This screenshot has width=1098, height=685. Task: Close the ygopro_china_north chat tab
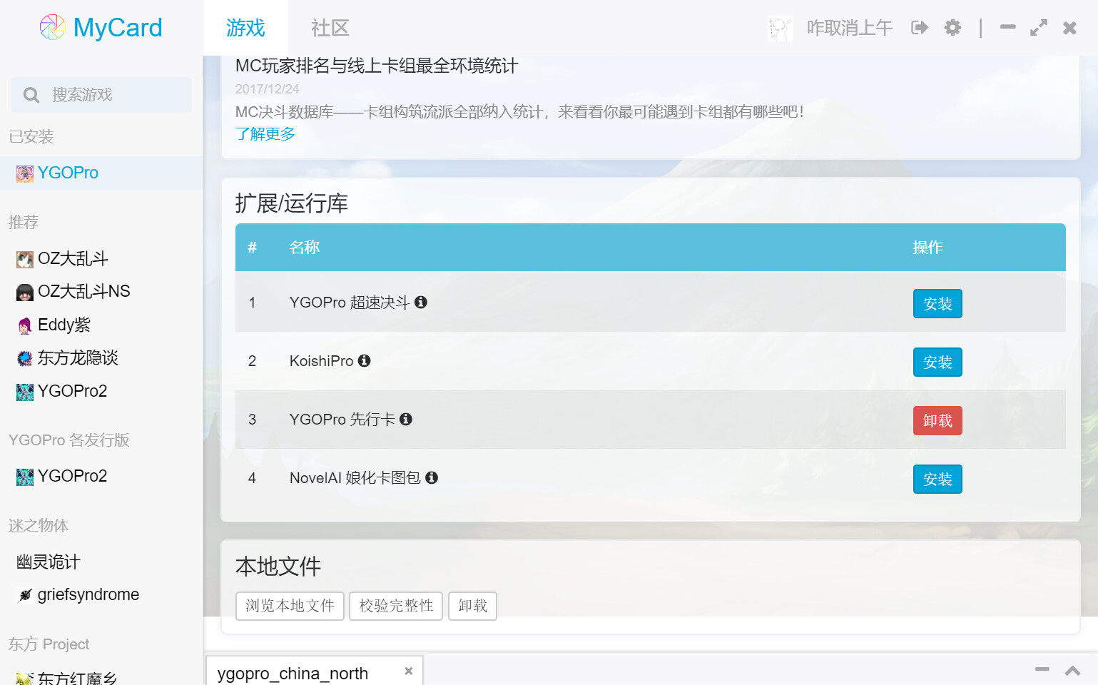point(409,671)
